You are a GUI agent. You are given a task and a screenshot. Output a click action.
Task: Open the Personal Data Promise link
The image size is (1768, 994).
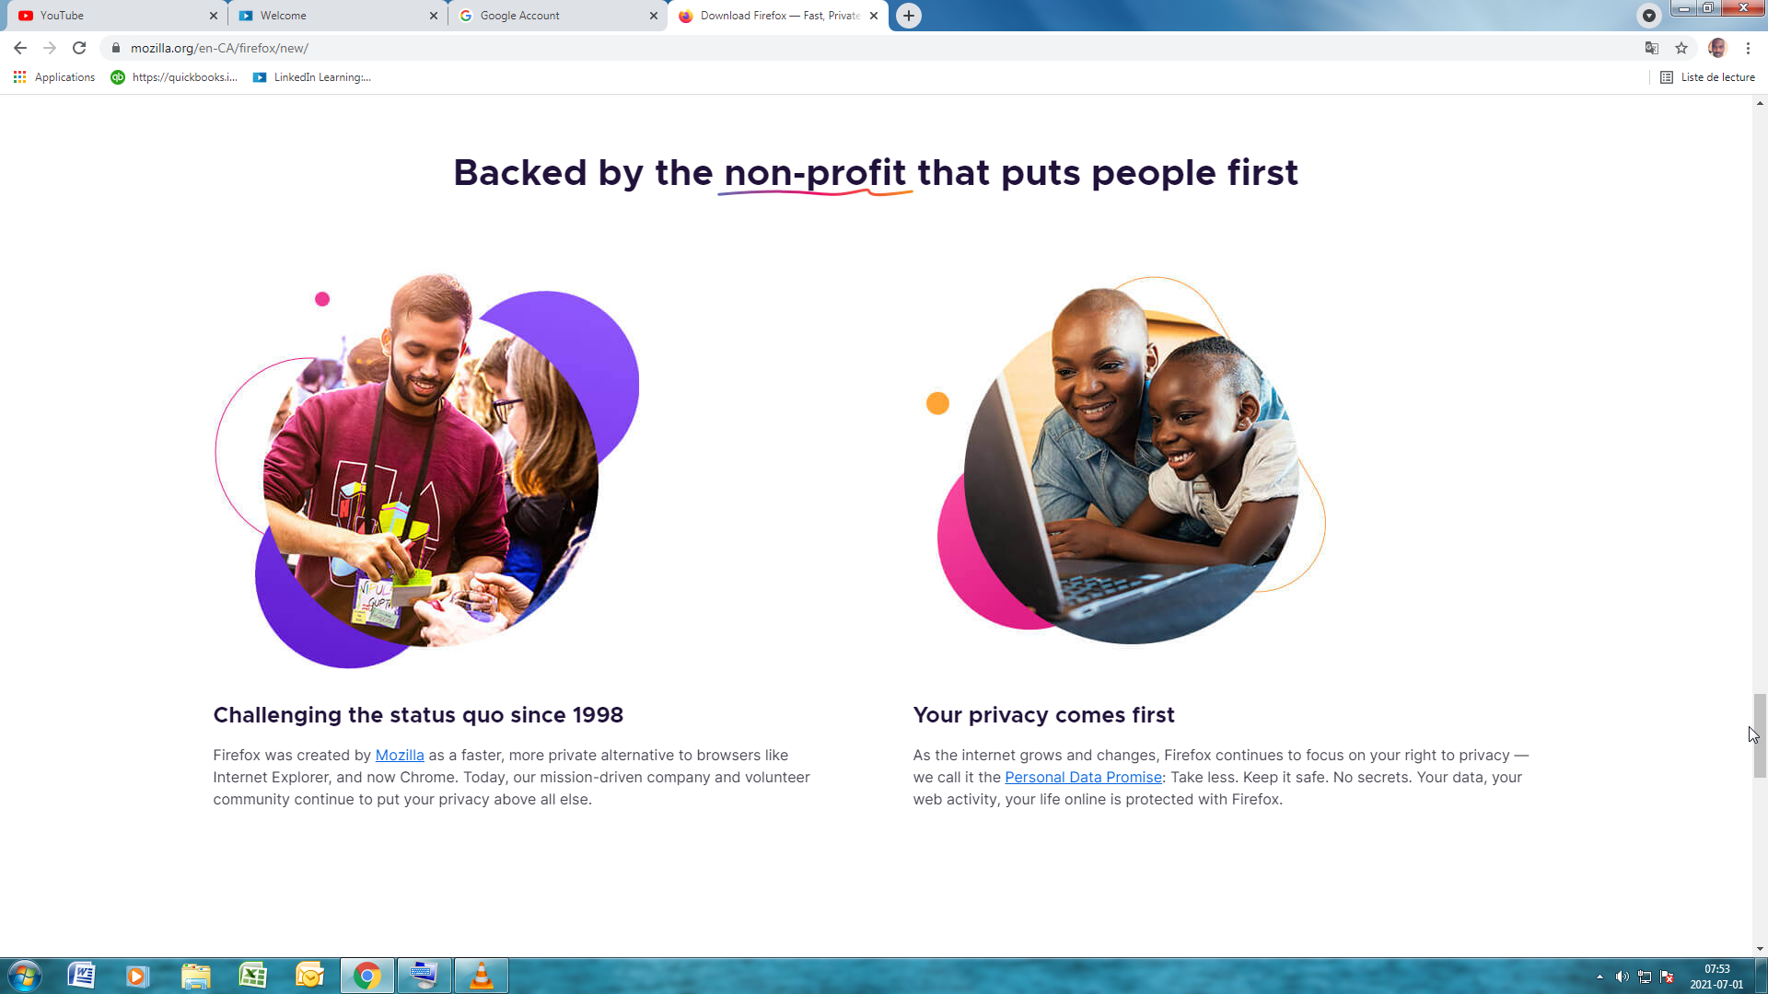pyautogui.click(x=1083, y=777)
